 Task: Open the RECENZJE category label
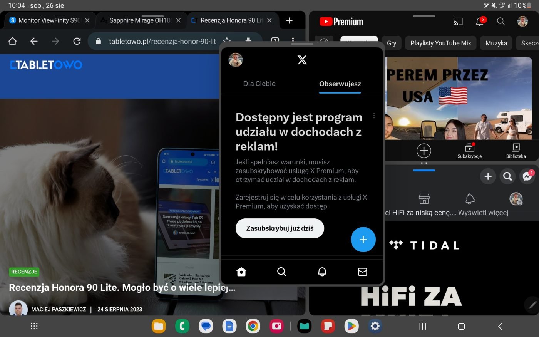click(x=24, y=272)
